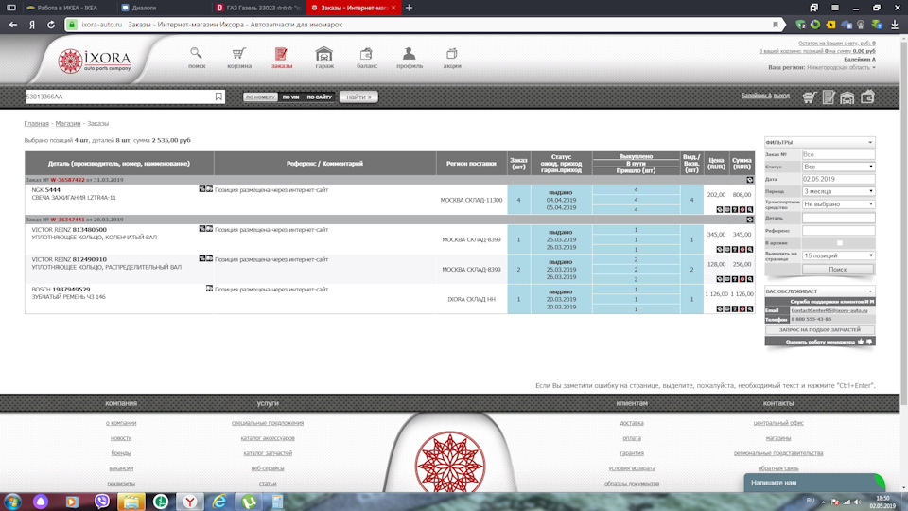
Task: Click the browser reload icon
Action: [x=51, y=25]
